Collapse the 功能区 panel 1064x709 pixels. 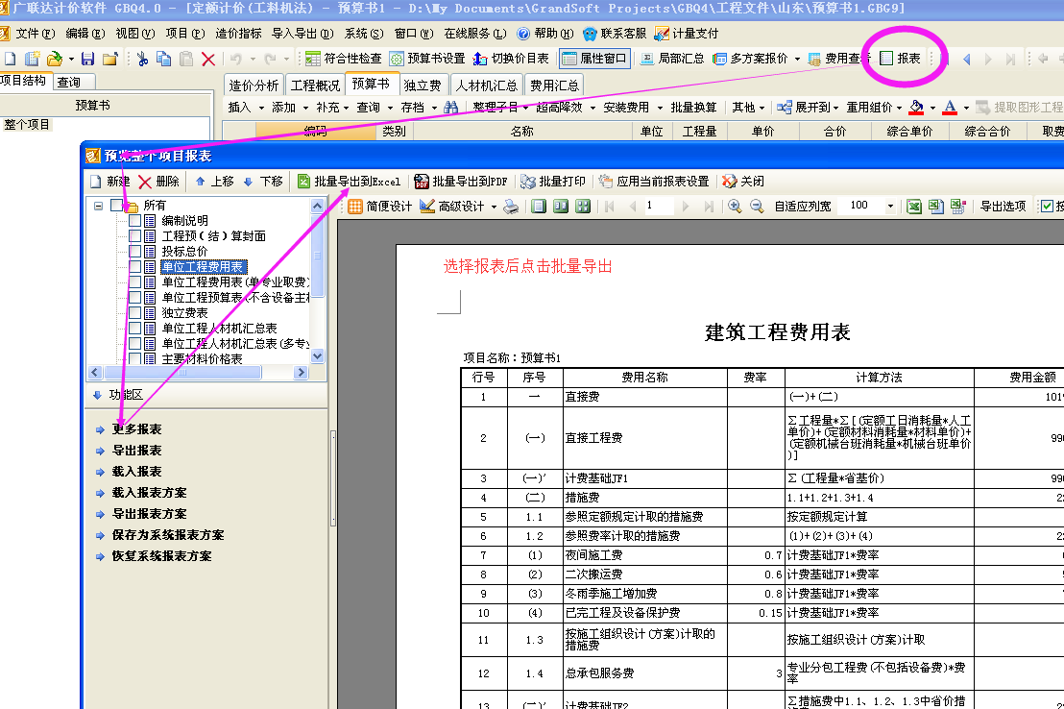tap(97, 395)
